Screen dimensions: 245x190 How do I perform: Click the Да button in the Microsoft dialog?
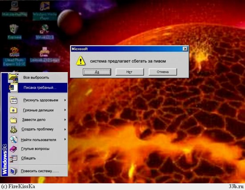coord(97,72)
